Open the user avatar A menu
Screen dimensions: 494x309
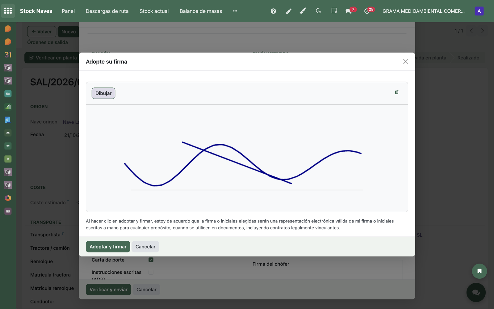tap(479, 11)
